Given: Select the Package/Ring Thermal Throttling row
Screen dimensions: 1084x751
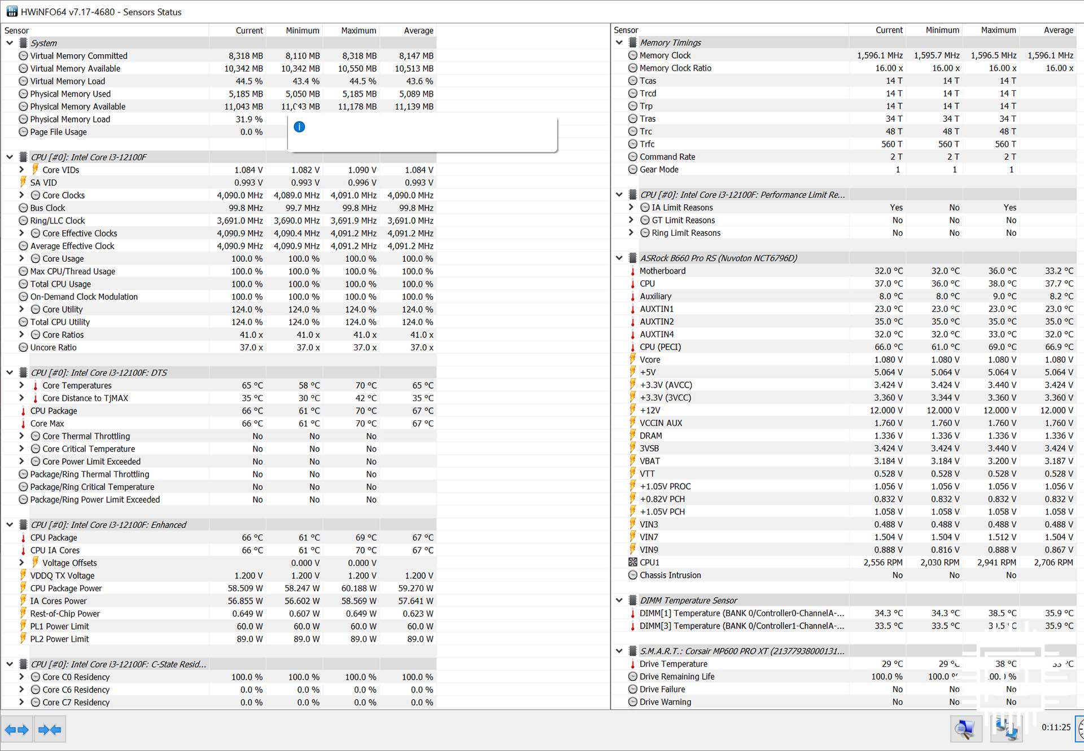Looking at the screenshot, I should pos(219,474).
